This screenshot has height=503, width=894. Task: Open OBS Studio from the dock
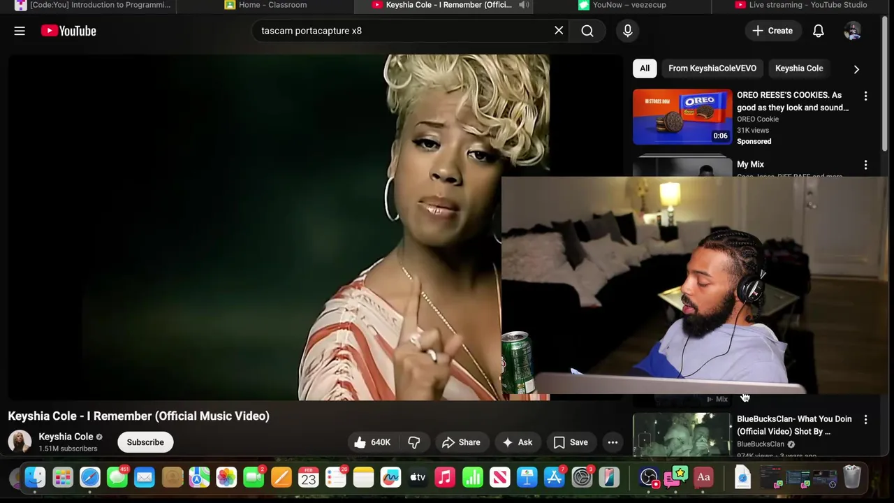(x=649, y=478)
